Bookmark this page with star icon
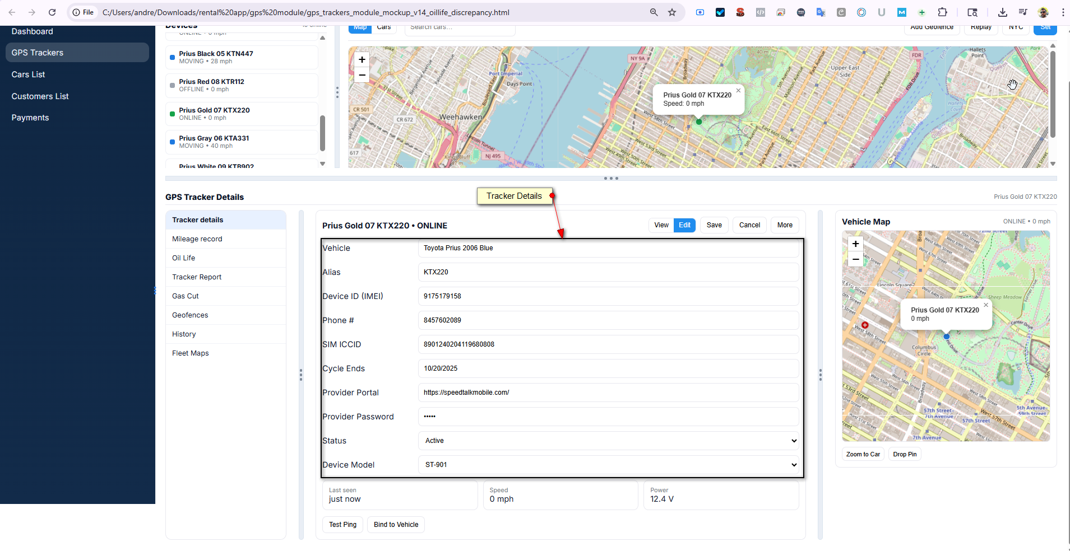Viewport: 1070px width, 551px height. click(x=672, y=12)
